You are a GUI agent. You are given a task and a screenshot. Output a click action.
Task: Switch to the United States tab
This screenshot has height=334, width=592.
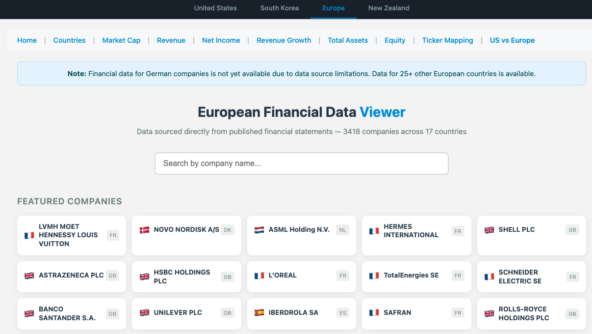click(215, 8)
